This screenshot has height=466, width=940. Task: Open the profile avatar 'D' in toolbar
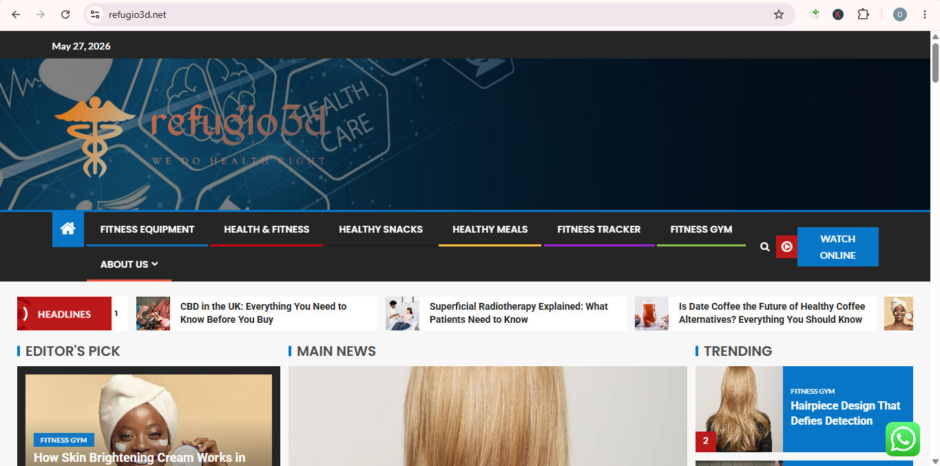pyautogui.click(x=900, y=14)
